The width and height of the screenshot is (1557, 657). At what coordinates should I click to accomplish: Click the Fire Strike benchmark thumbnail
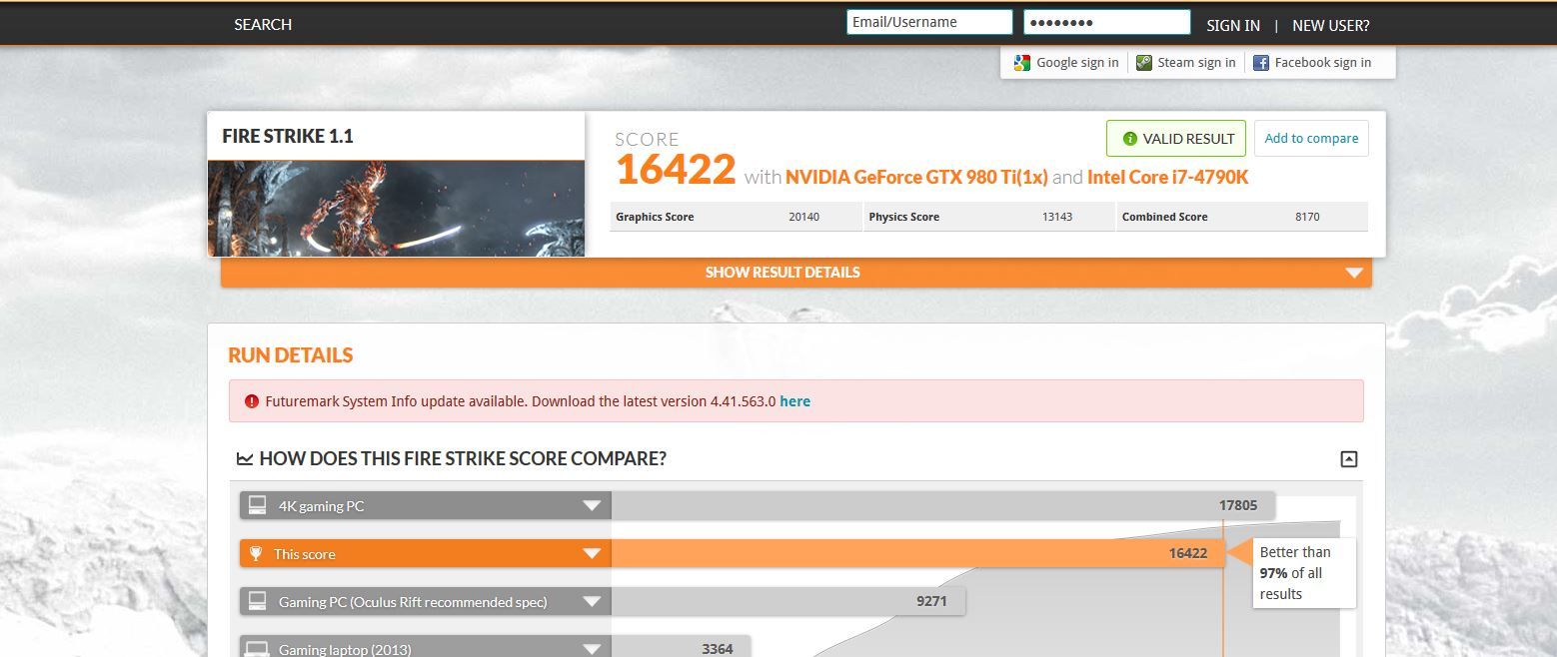tap(396, 208)
